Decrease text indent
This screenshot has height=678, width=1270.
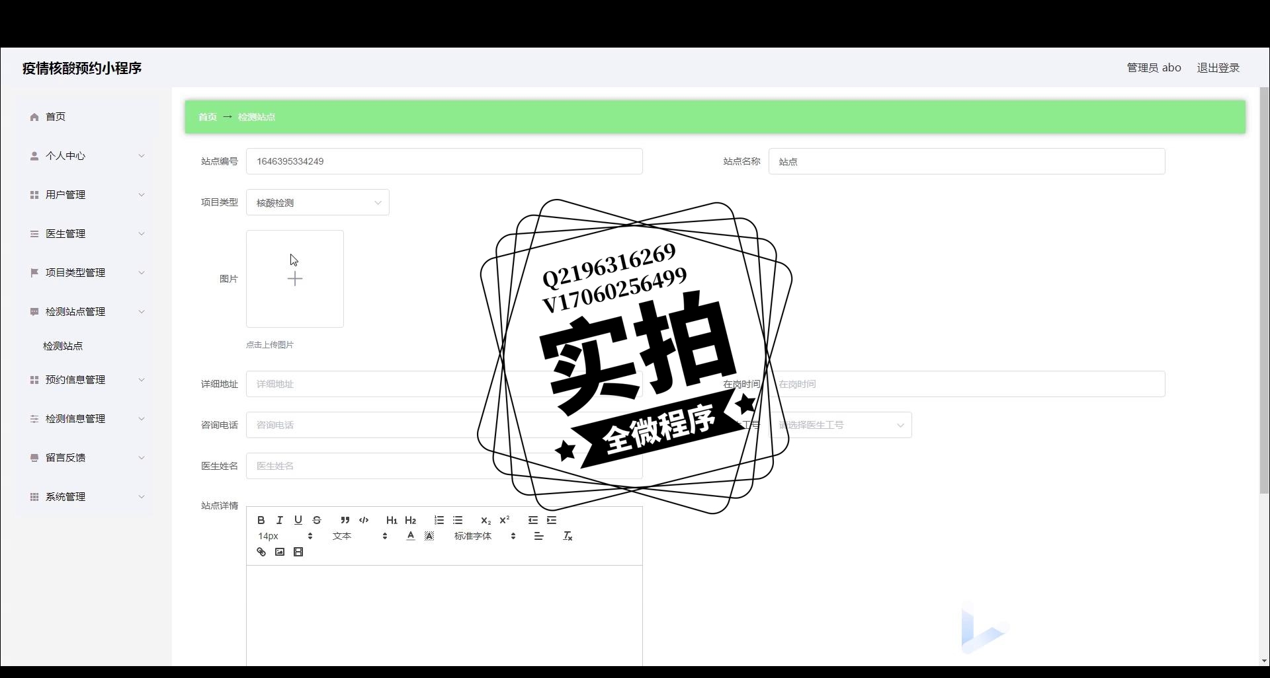coord(532,520)
